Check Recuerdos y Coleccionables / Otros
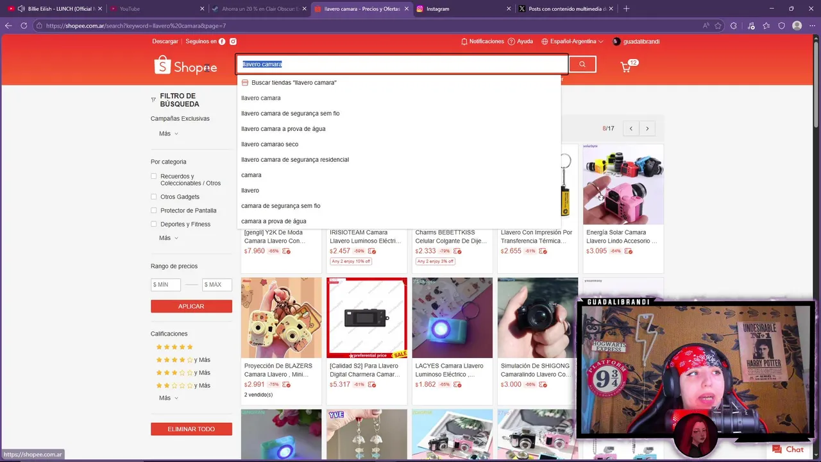This screenshot has width=821, height=462. [x=154, y=176]
